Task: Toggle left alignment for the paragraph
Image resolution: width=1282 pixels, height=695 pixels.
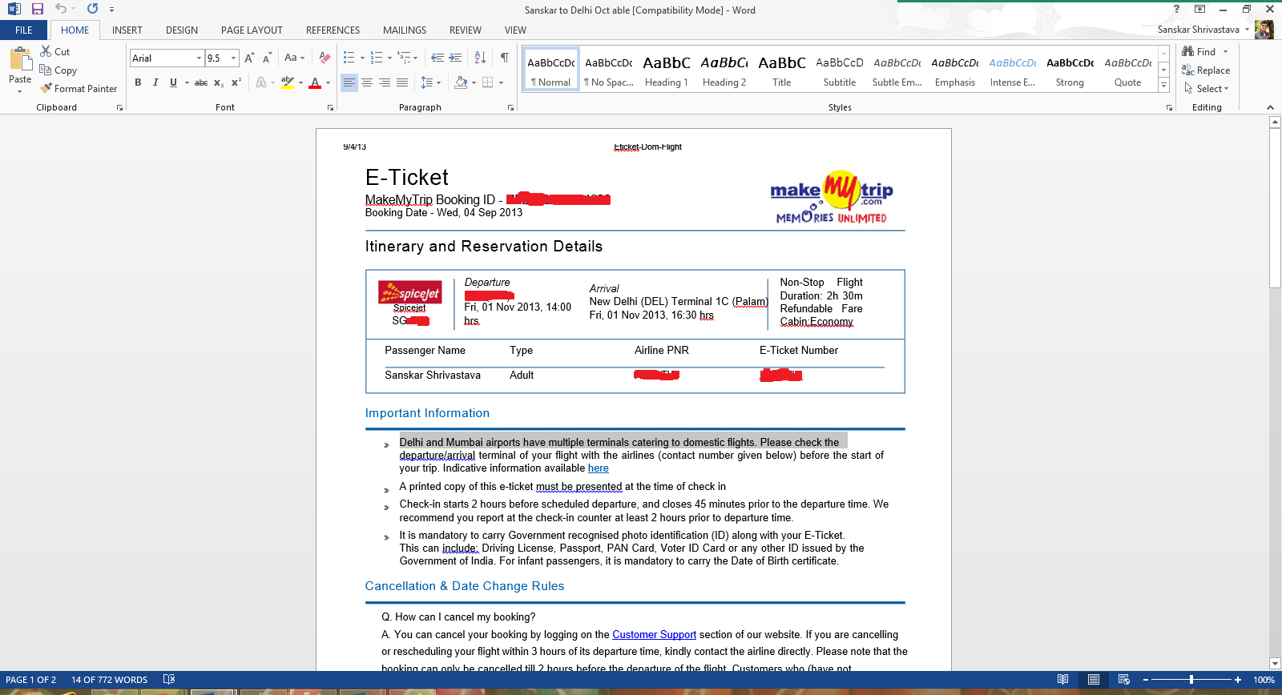Action: [x=349, y=82]
